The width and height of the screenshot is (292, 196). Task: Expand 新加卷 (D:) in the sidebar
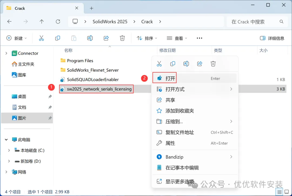[9, 161]
